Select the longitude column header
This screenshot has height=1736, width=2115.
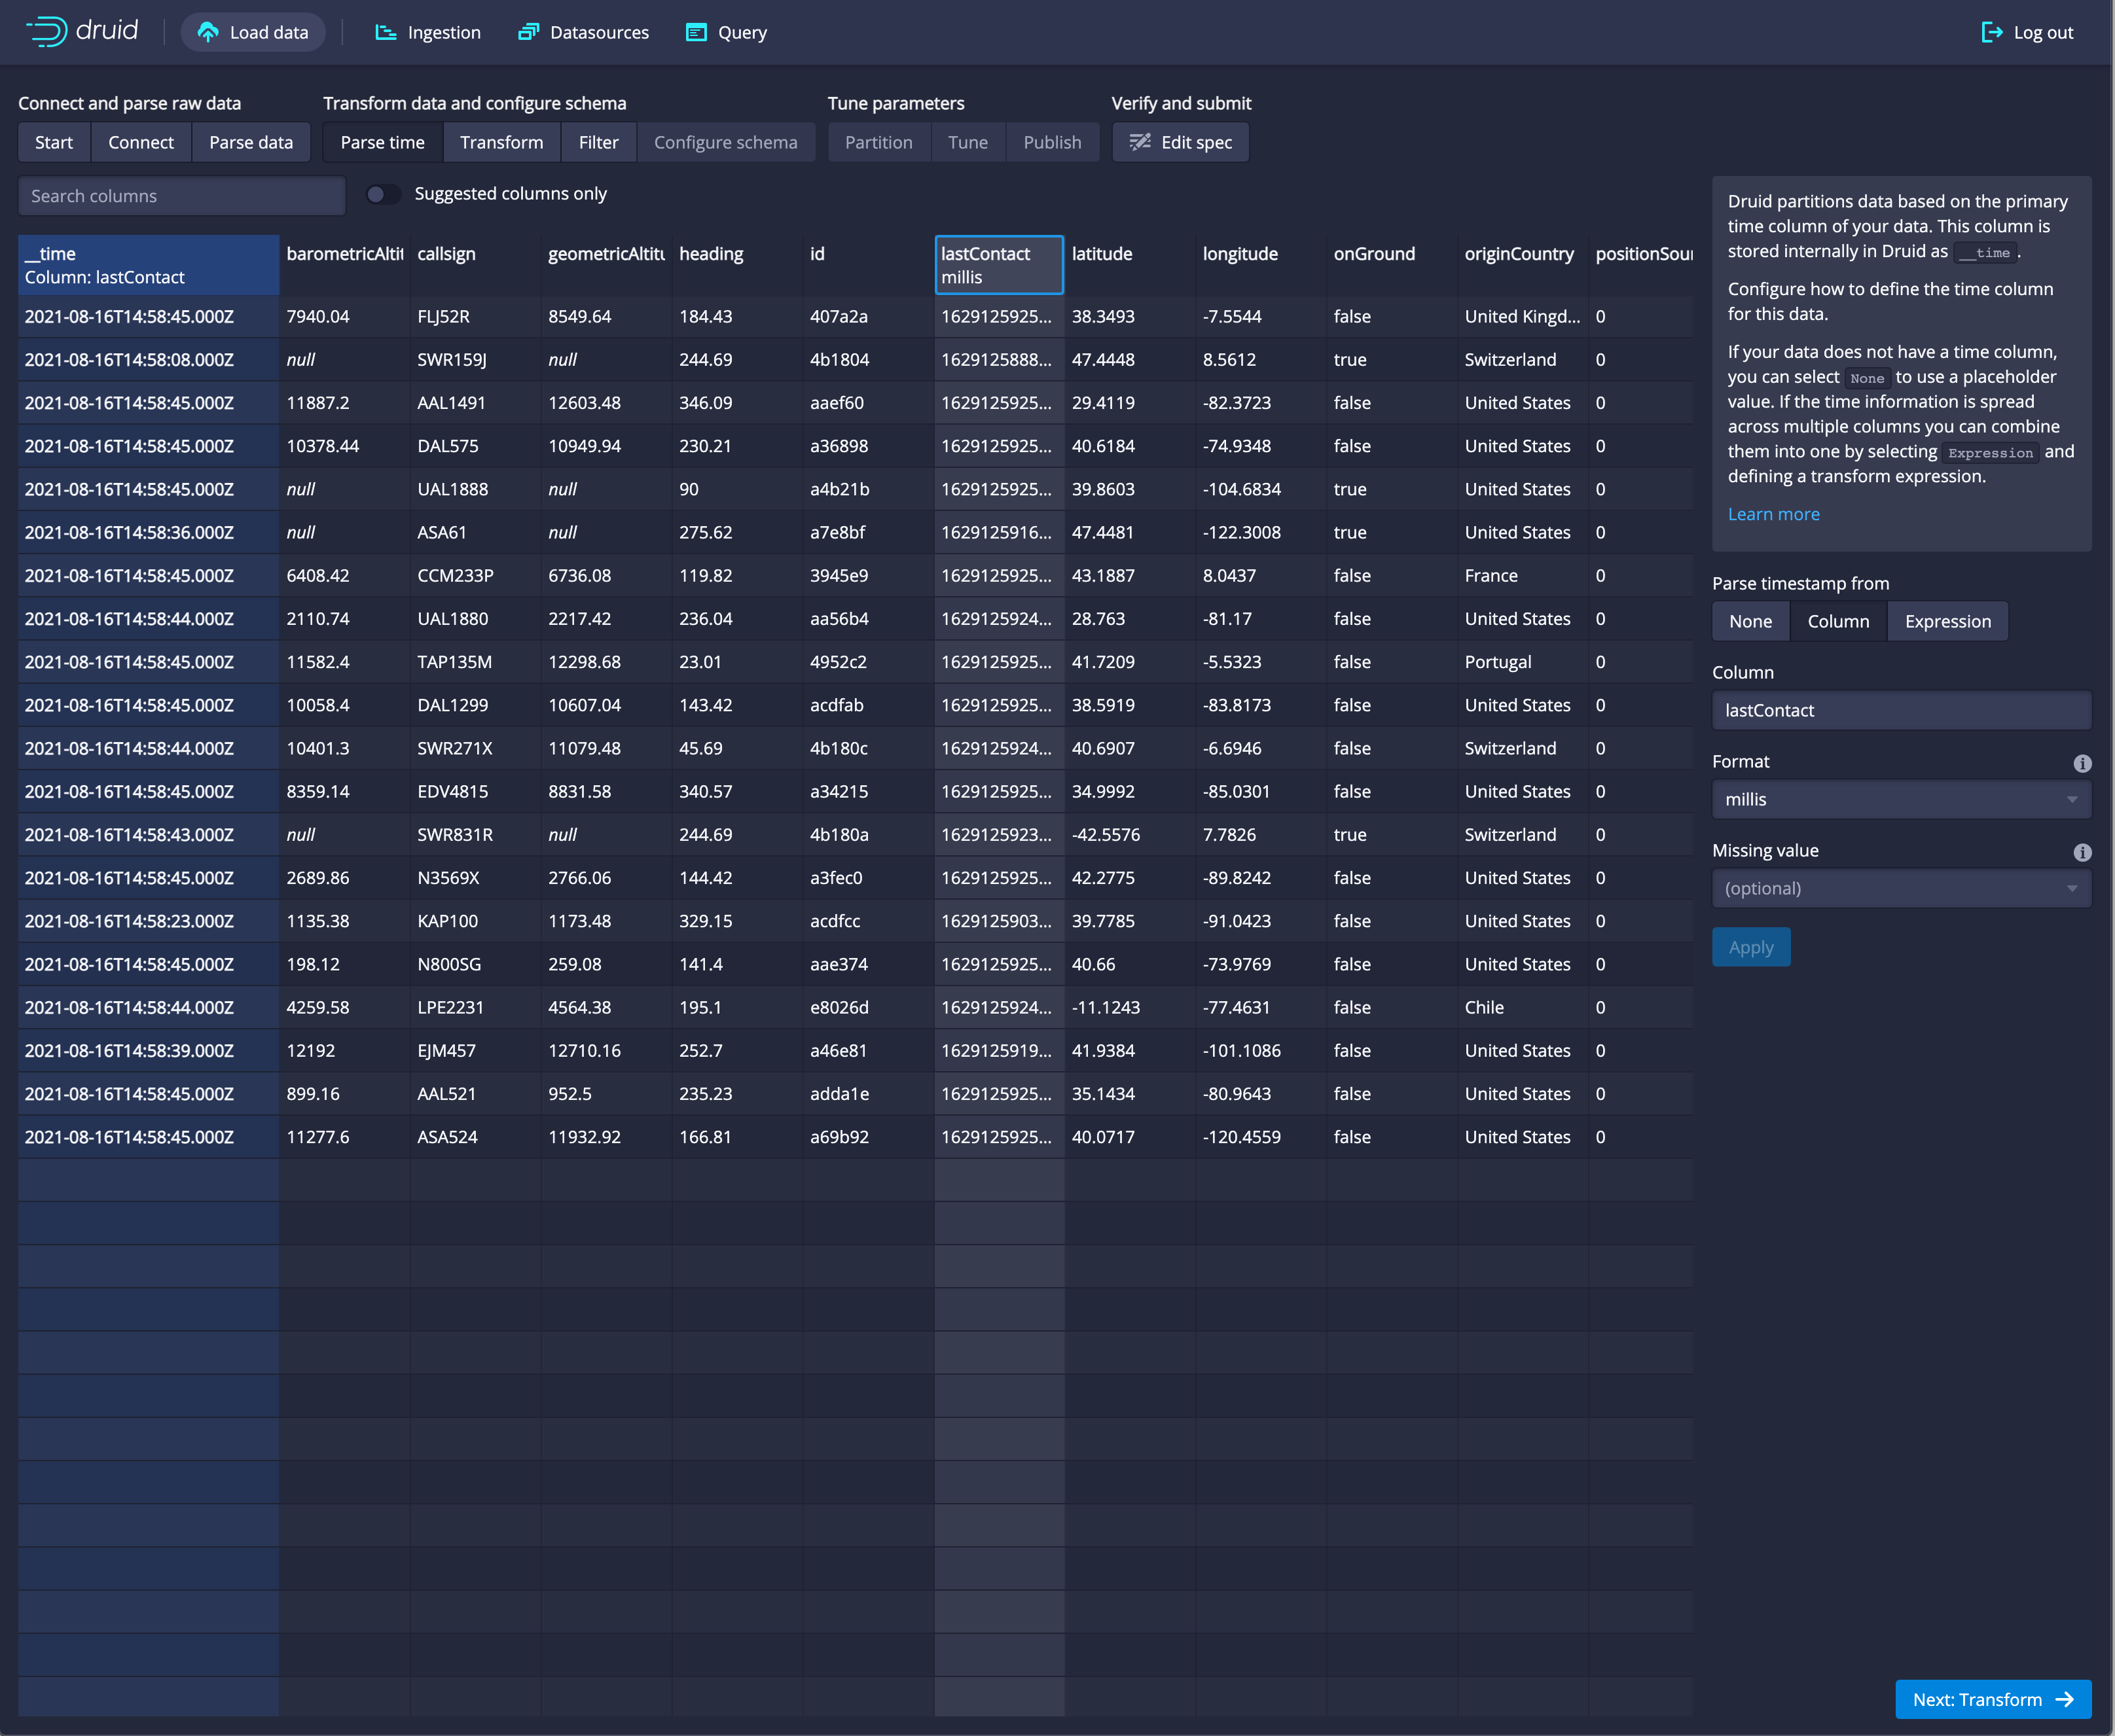pos(1261,265)
